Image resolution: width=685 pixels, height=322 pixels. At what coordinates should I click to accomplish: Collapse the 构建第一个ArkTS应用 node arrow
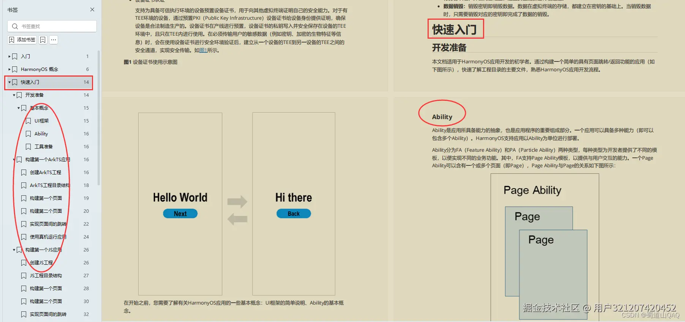point(14,160)
